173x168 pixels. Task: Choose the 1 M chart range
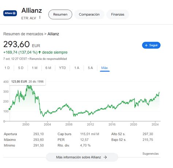[35, 68]
